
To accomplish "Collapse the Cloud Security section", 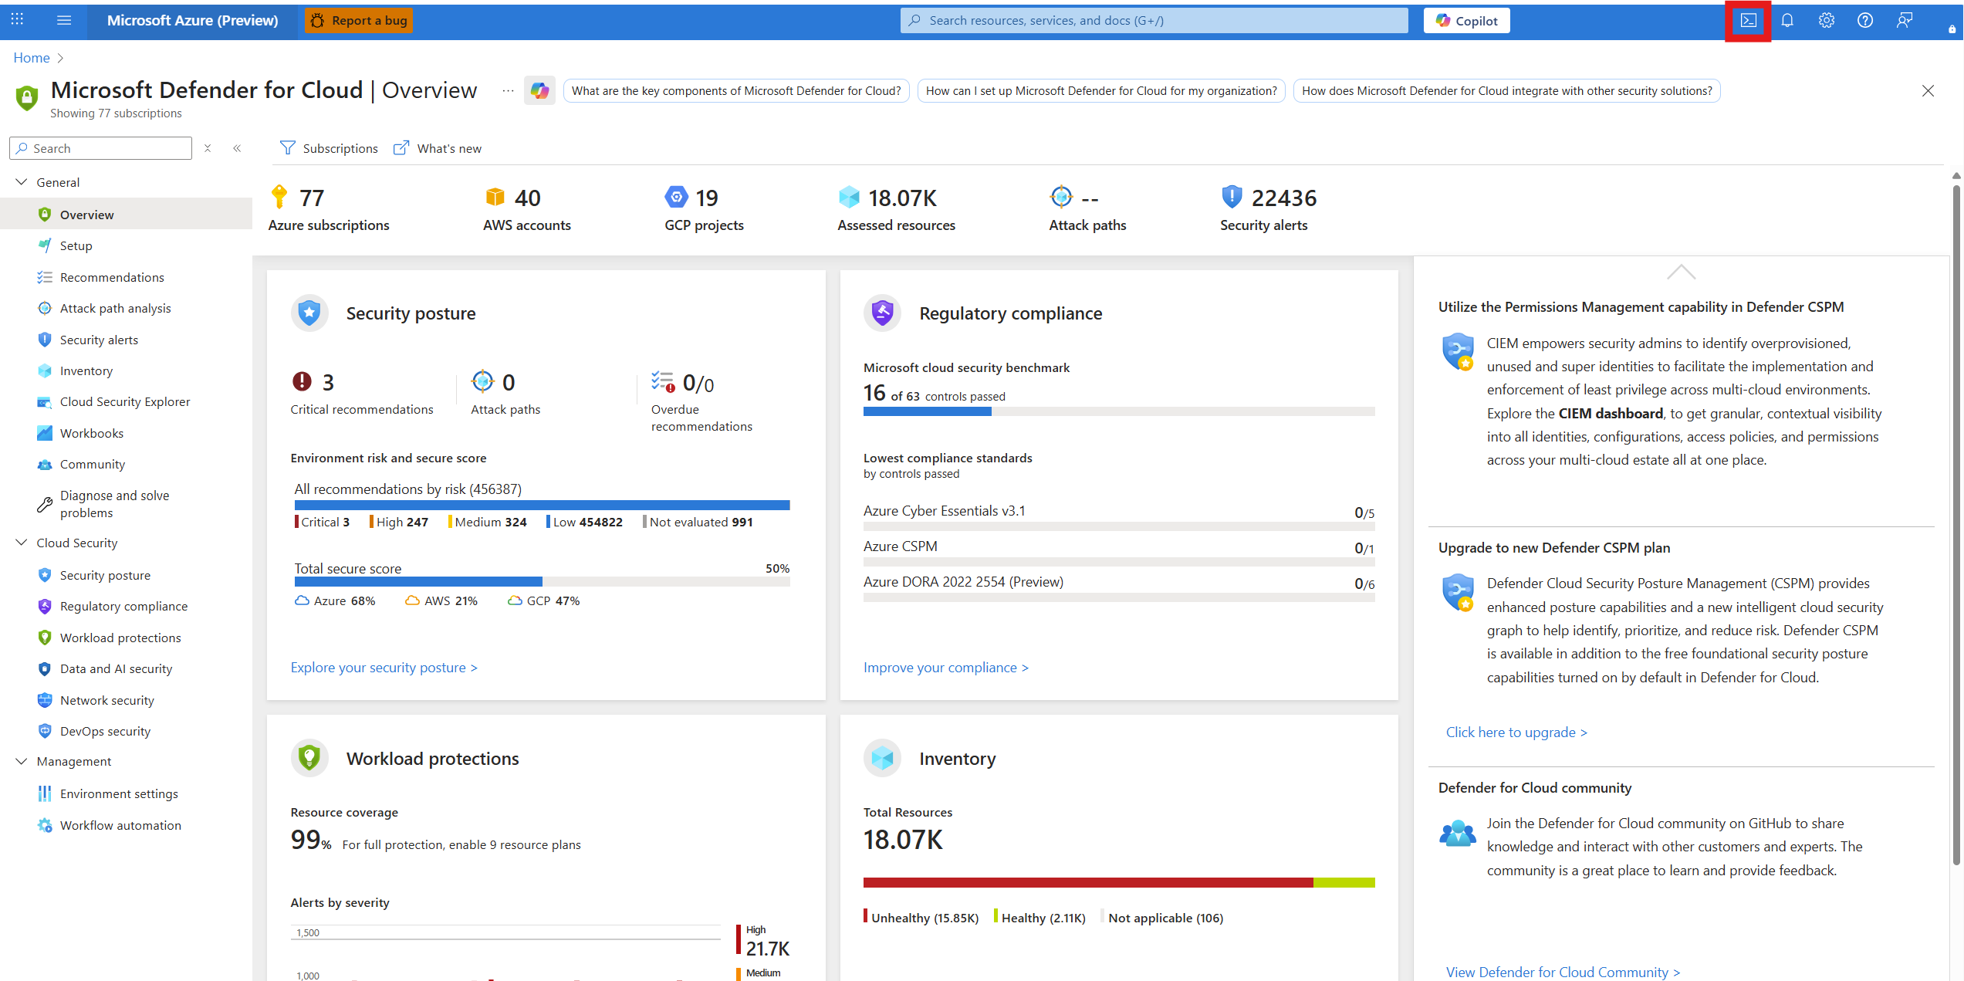I will coord(22,543).
